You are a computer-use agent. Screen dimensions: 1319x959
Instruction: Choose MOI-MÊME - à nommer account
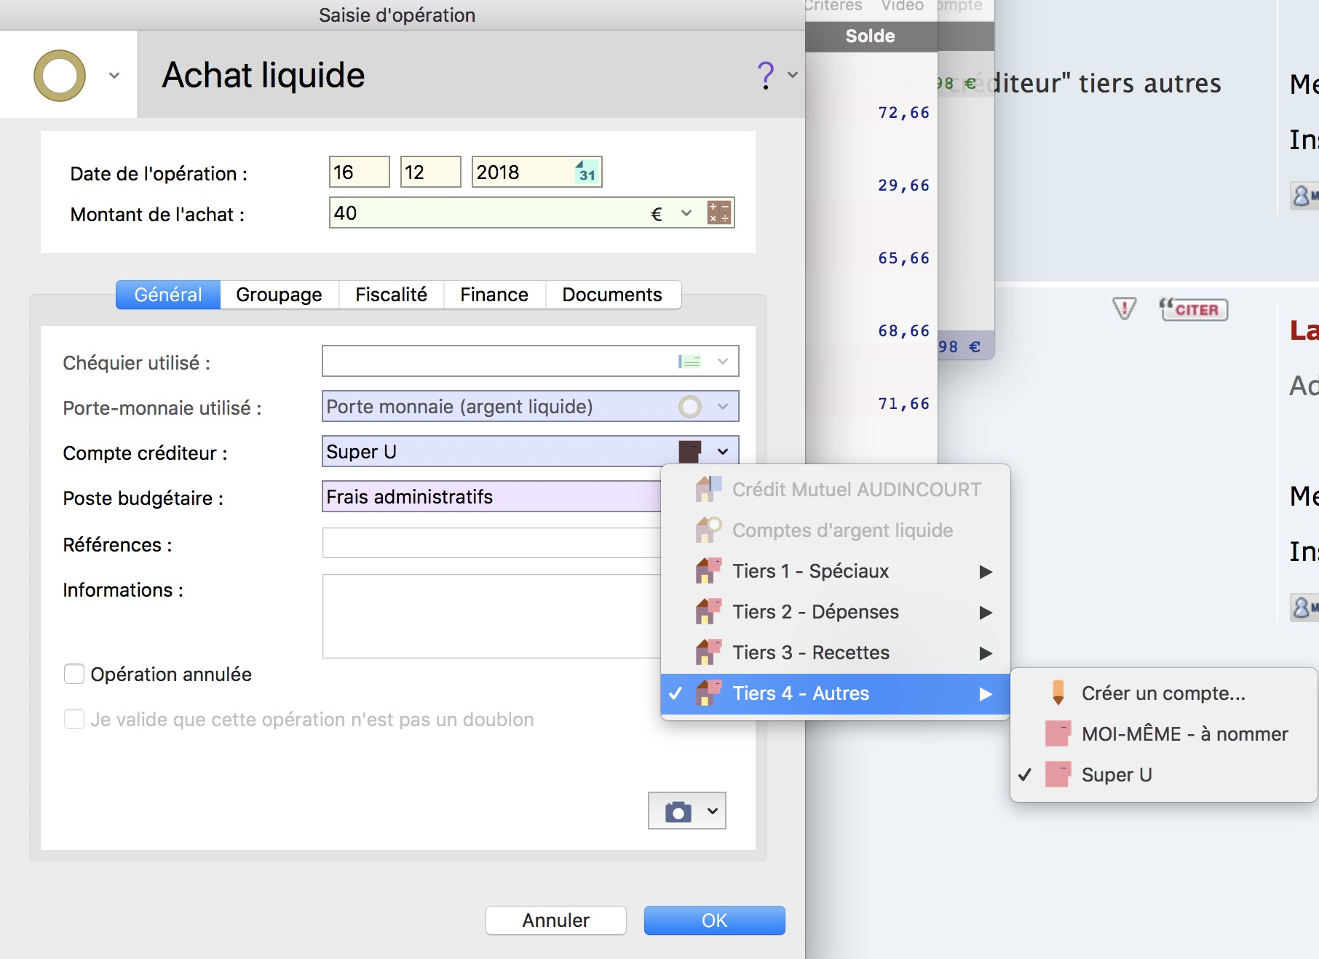[1163, 734]
